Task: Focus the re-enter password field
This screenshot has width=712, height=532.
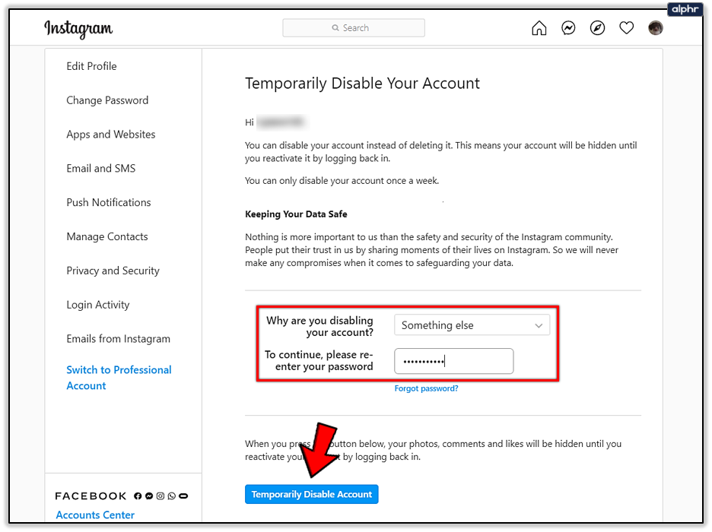Action: [453, 361]
